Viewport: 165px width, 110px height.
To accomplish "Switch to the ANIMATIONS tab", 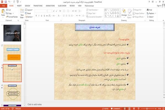I will (x=50, y=6).
